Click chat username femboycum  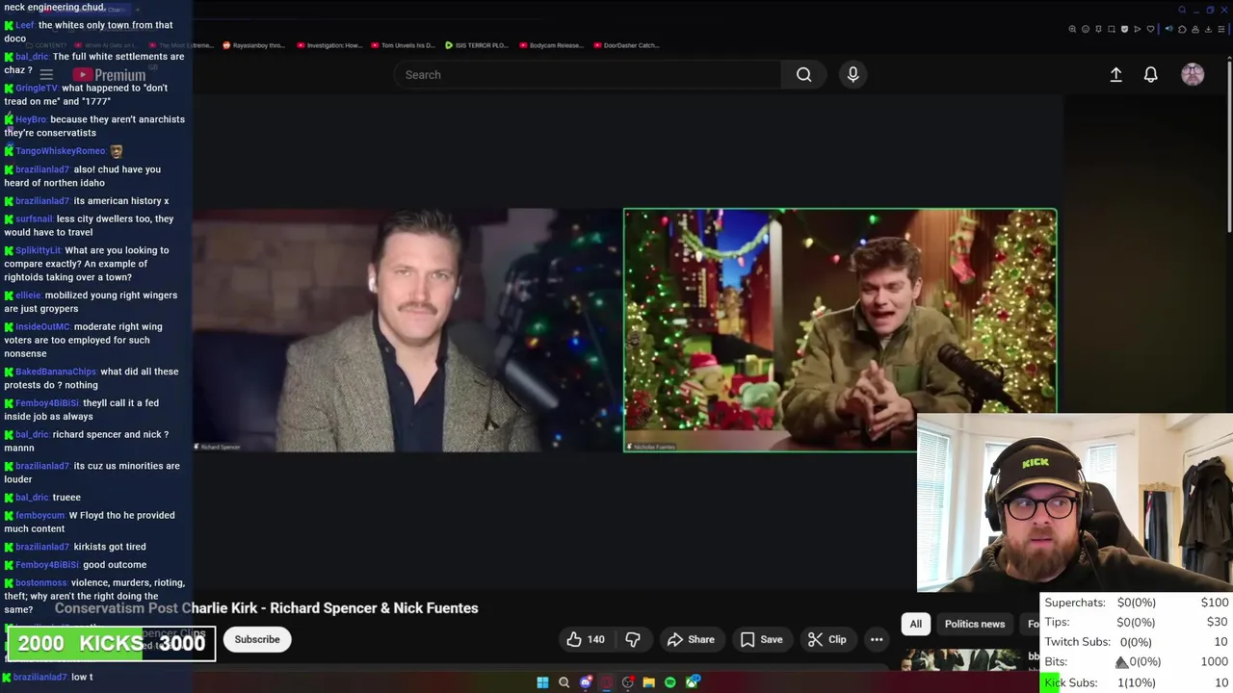(40, 515)
